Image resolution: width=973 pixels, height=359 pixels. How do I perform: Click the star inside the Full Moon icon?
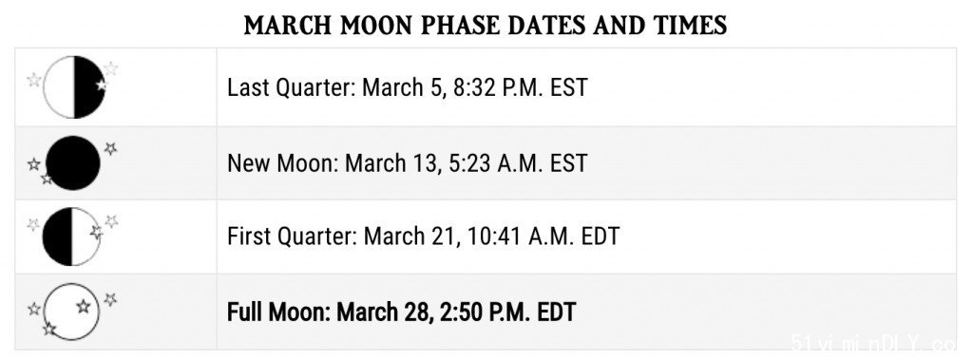pos(84,306)
